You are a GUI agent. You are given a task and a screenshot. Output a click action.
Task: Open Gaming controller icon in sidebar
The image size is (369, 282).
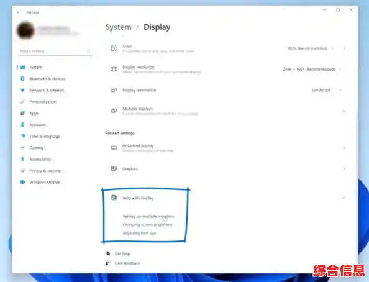[x=22, y=148]
